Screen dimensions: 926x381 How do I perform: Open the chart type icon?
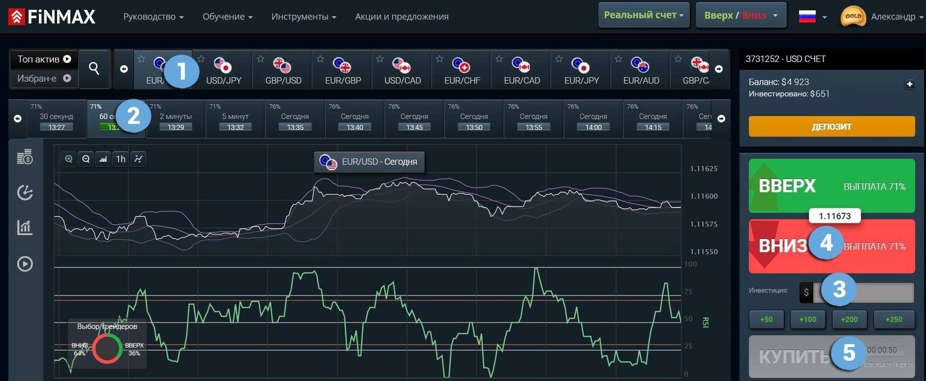pyautogui.click(x=103, y=159)
